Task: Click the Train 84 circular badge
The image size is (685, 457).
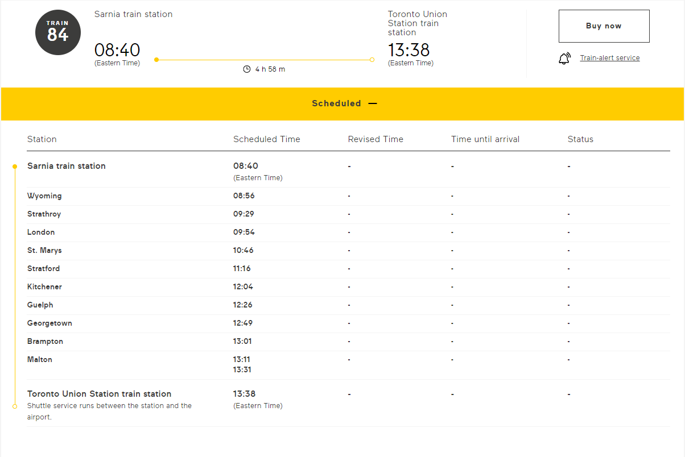Action: click(x=57, y=32)
